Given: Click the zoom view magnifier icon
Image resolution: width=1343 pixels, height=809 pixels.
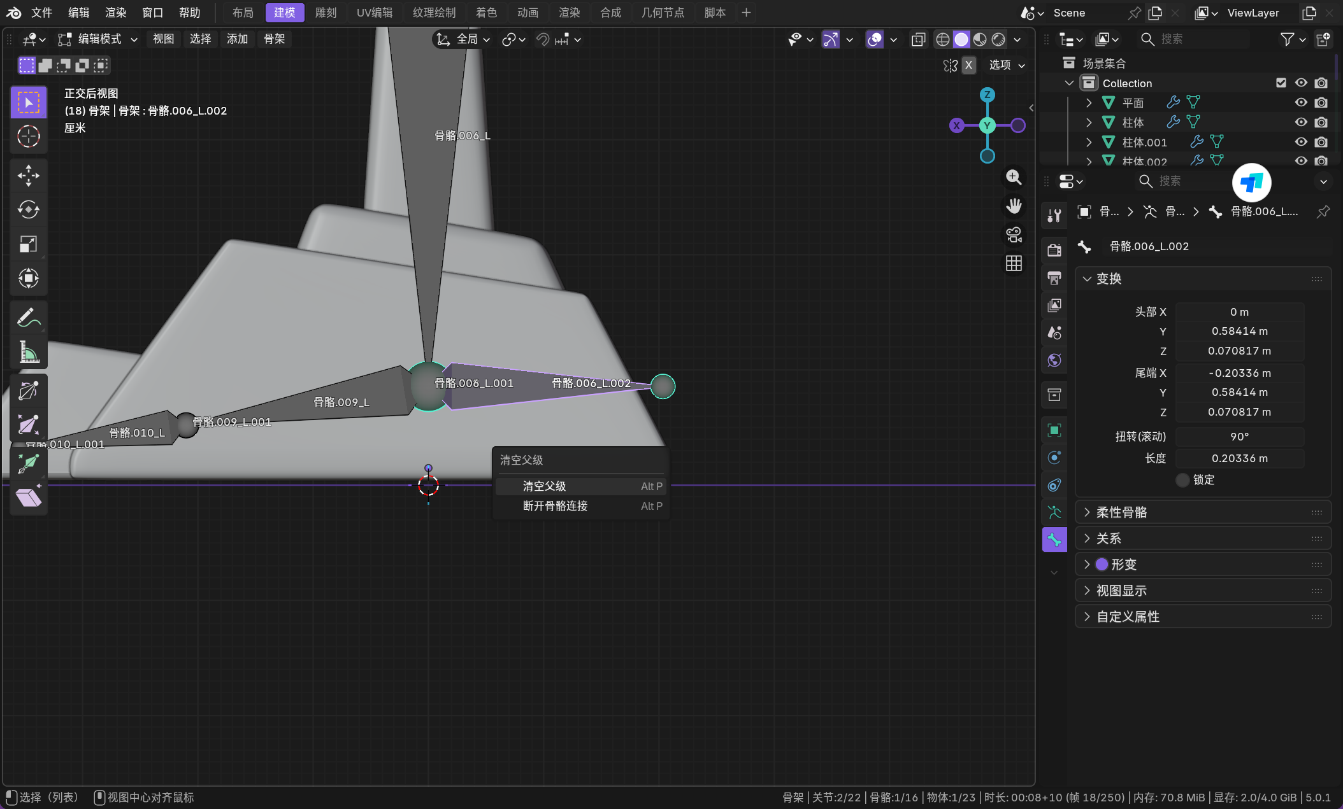Looking at the screenshot, I should (x=1014, y=178).
